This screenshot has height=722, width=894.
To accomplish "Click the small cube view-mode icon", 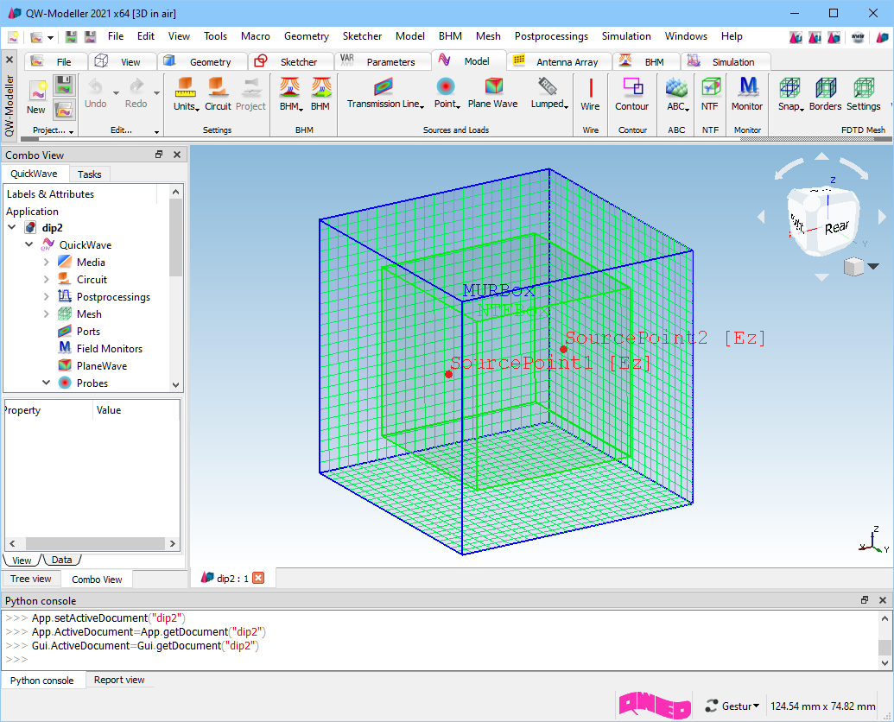I will click(853, 266).
